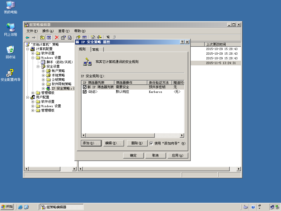This screenshot has width=281, height=211.
Task: Open the language bar options dropdown arrow
Action: [x=259, y=208]
